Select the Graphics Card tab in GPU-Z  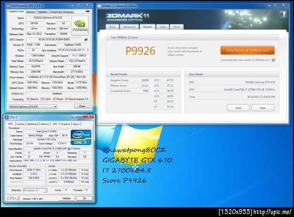point(16,11)
